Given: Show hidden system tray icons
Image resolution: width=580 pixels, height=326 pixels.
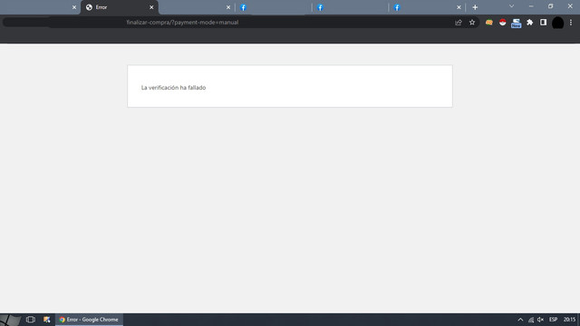Looking at the screenshot, I should click(x=520, y=320).
